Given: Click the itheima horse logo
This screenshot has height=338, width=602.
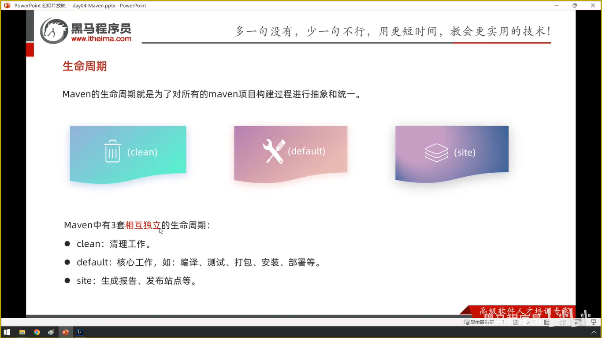Looking at the screenshot, I should [x=54, y=31].
